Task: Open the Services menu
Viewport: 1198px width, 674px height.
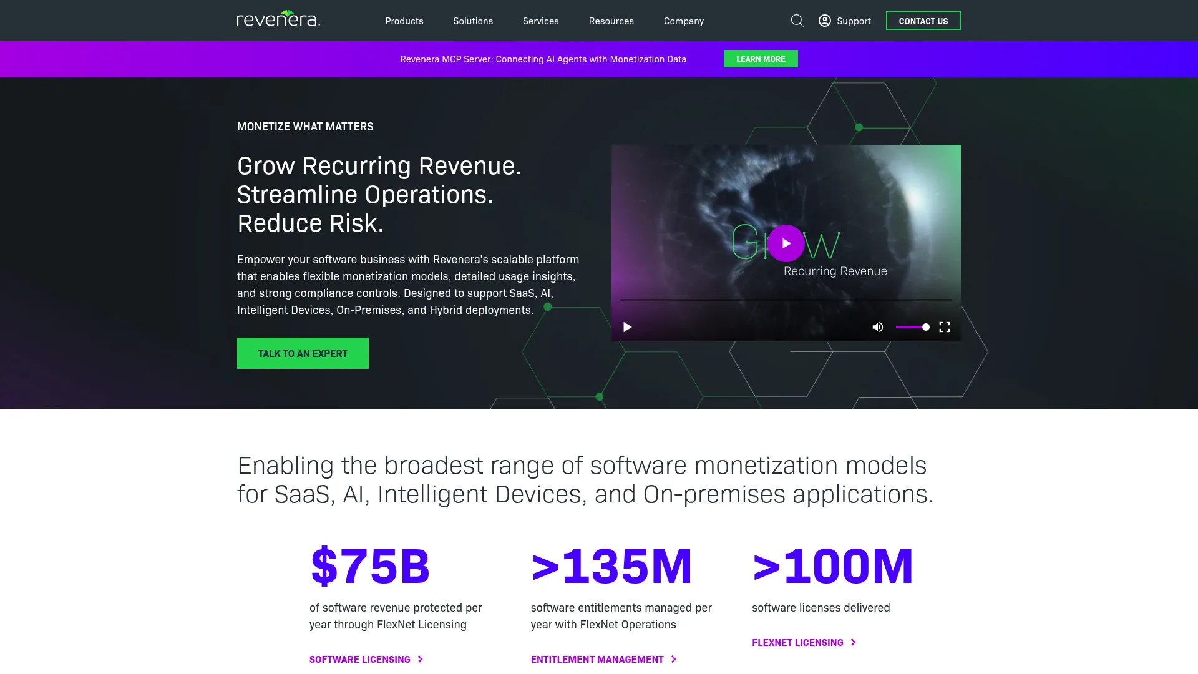Action: [x=541, y=21]
